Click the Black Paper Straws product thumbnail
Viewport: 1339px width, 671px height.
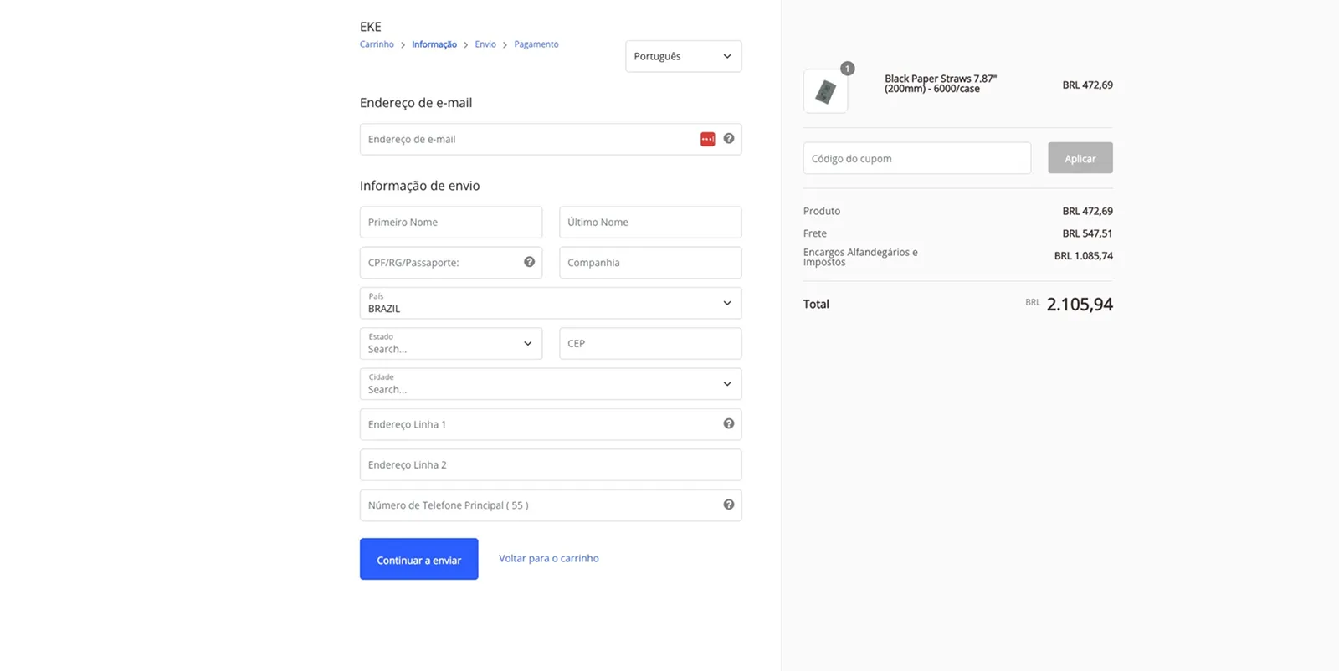[825, 91]
